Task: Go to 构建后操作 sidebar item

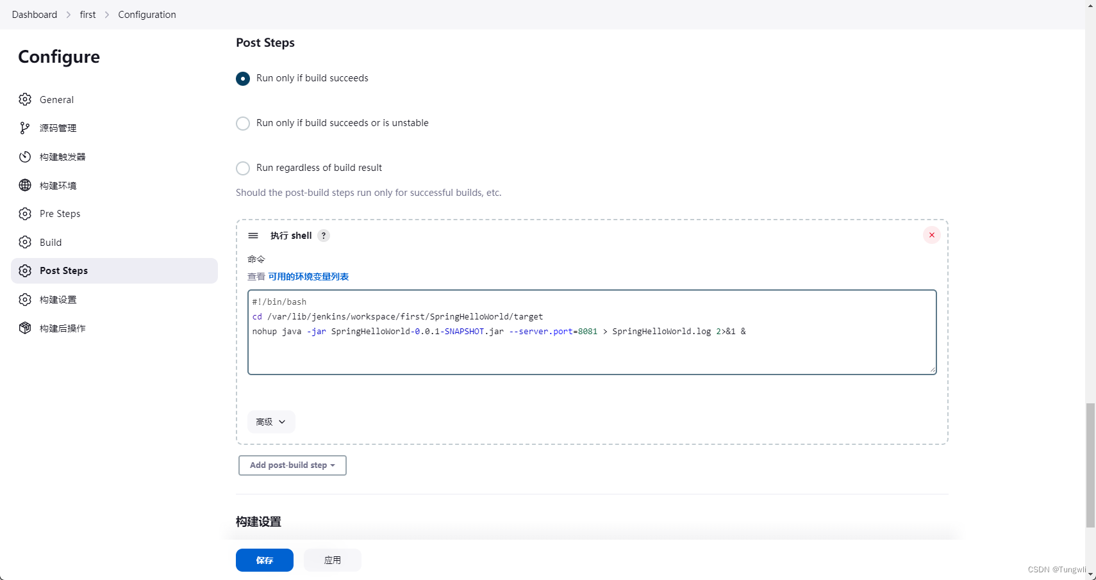Action: [x=114, y=328]
